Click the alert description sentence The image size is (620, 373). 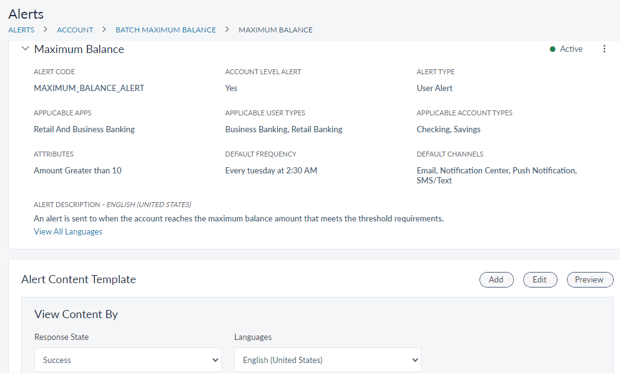238,218
